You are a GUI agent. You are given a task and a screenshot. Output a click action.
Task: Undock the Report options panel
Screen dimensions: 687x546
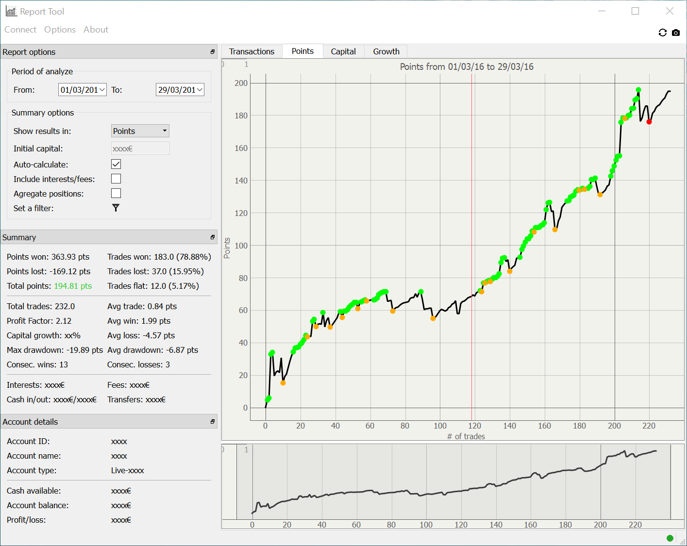[212, 52]
